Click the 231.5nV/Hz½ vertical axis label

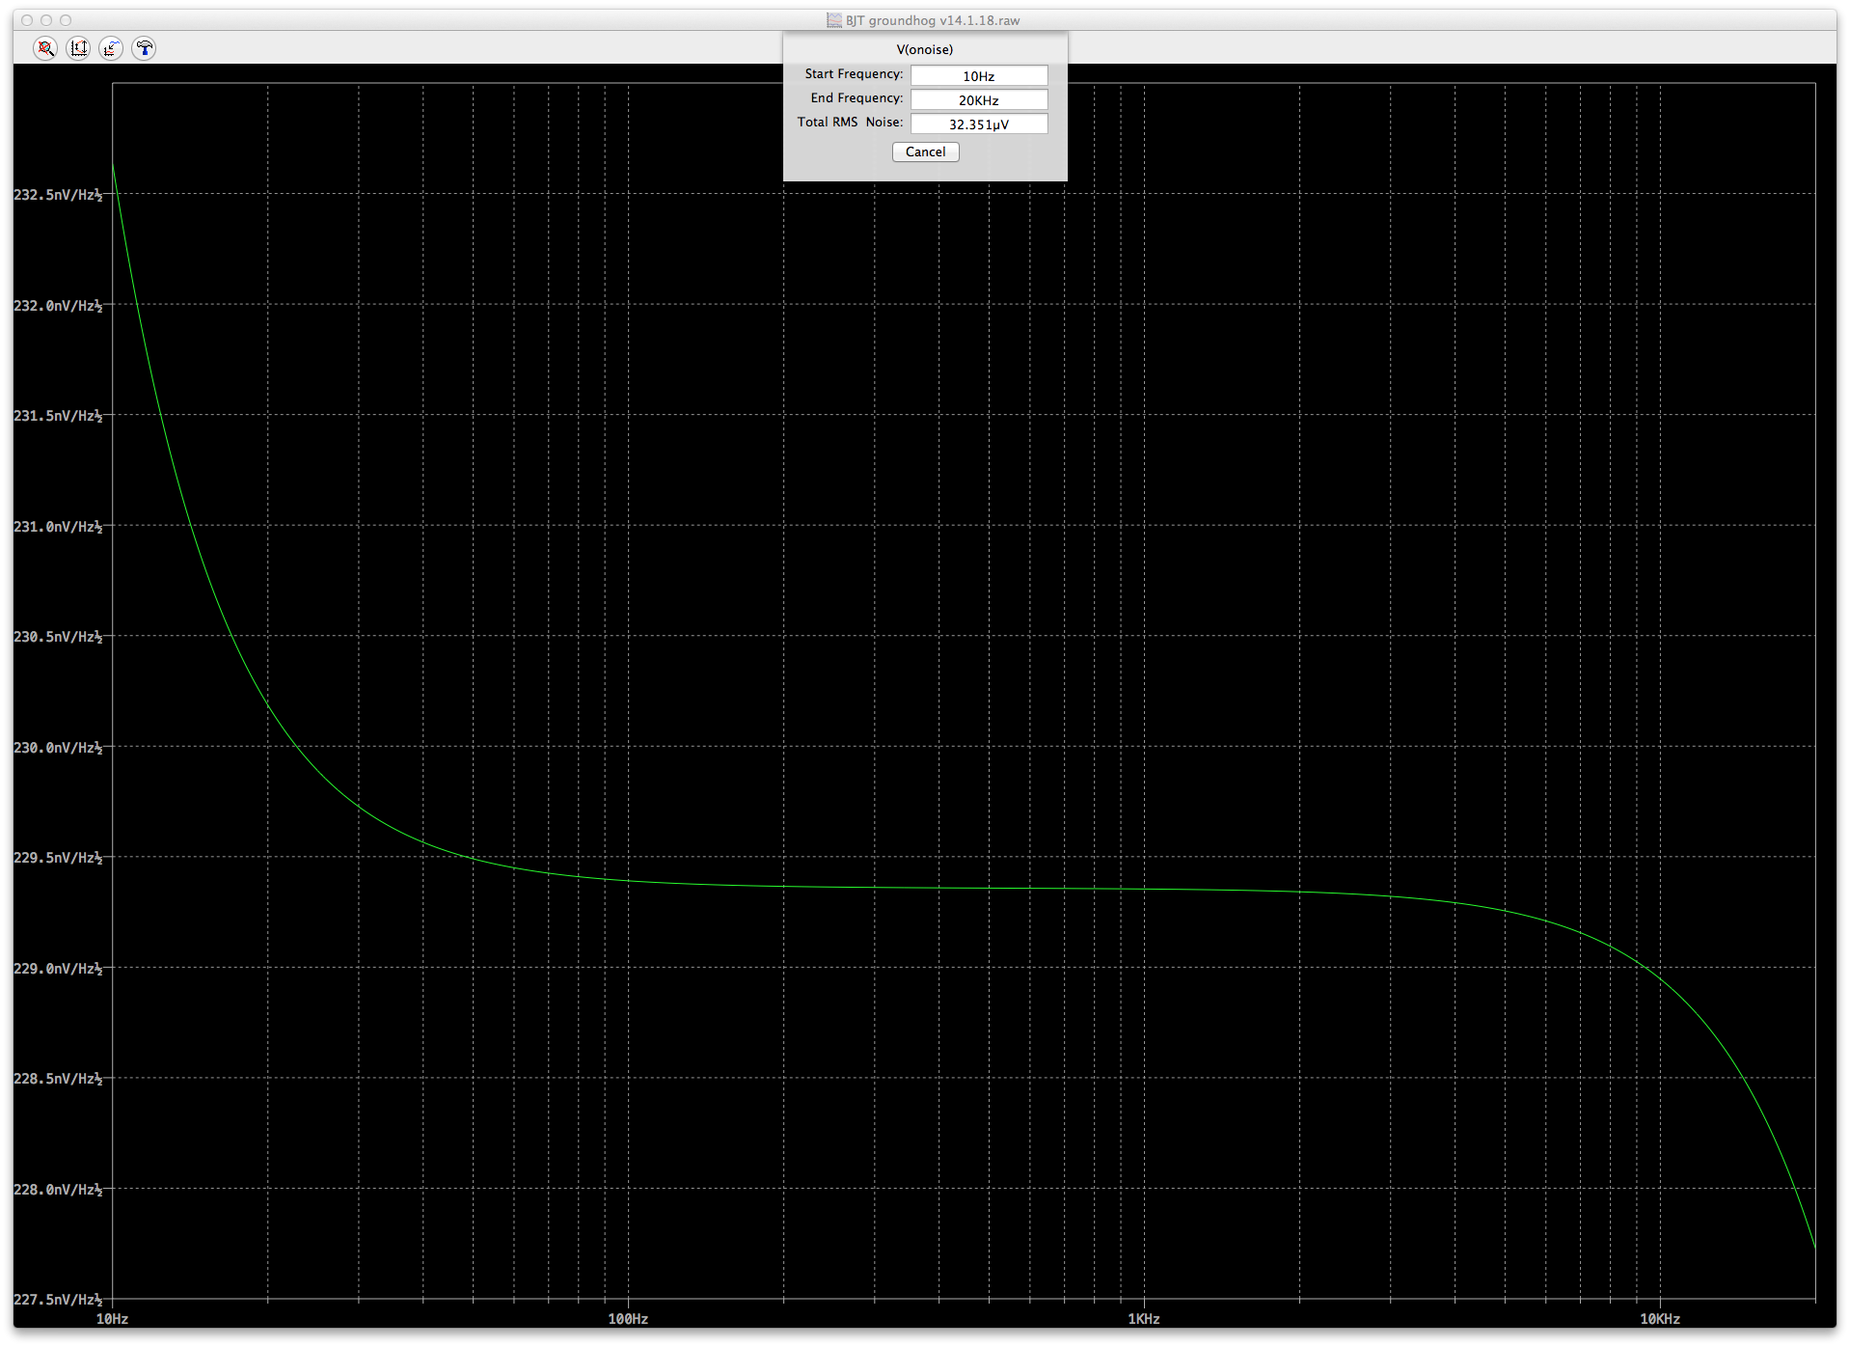pos(58,416)
